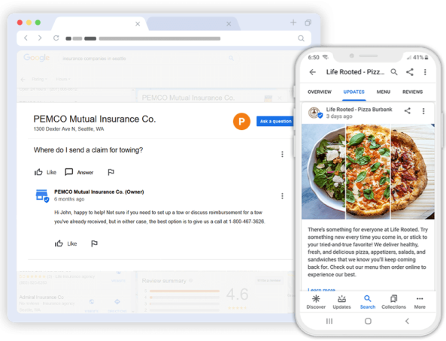446x341 pixels.
Task: Close the active browser tab
Action: pyautogui.click(x=138, y=24)
